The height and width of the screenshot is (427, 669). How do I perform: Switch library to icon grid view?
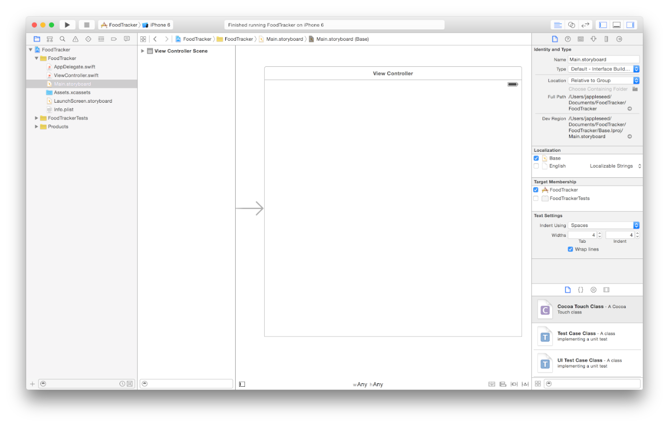[538, 384]
